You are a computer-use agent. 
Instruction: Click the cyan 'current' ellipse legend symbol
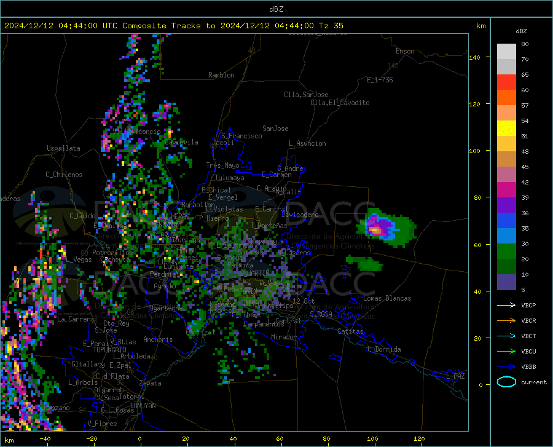pyautogui.click(x=506, y=382)
